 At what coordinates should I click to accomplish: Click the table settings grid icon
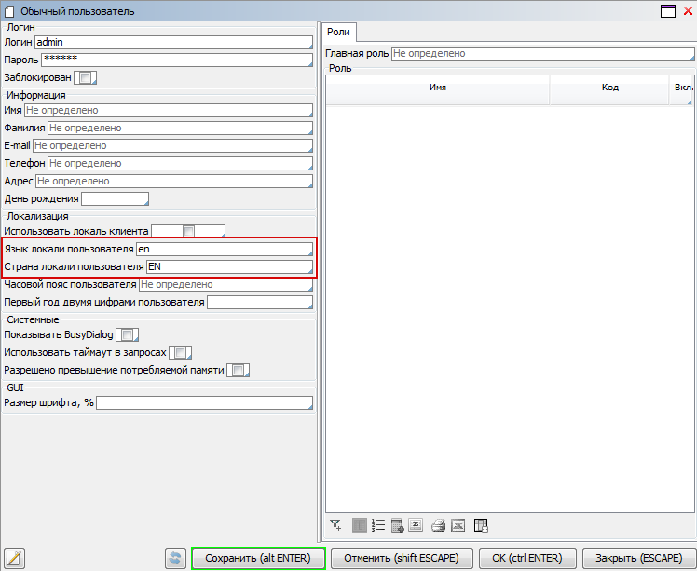pyautogui.click(x=482, y=525)
